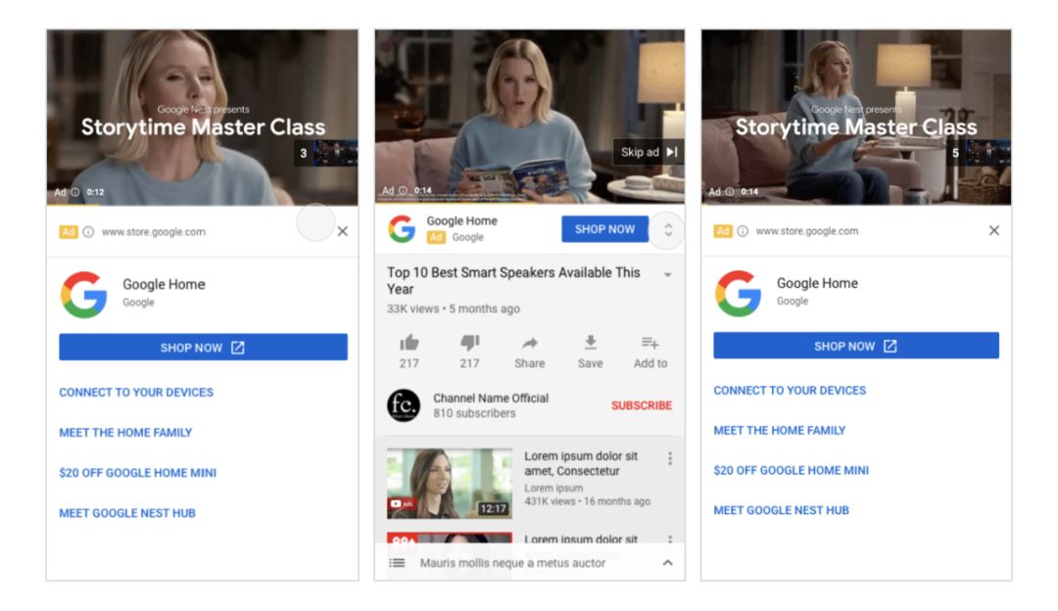Open $20 Off Google Home Mini in left mockup
This screenshot has width=1058, height=611.
[x=138, y=473]
